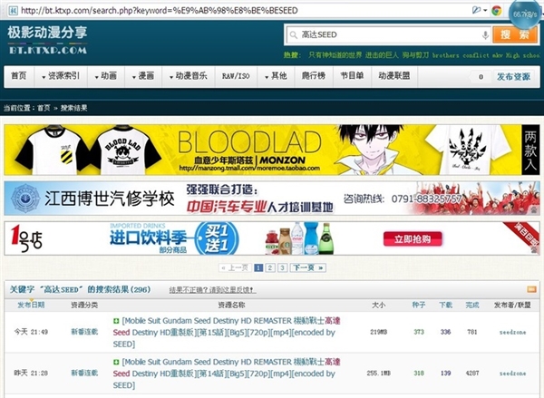The height and width of the screenshot is (398, 544).
Task: Sort results by 完成 column
Action: click(x=472, y=305)
